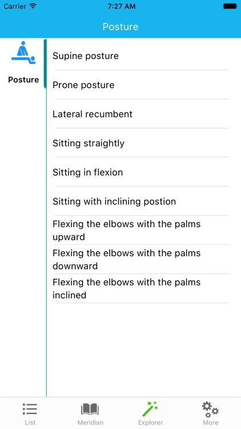The height and width of the screenshot is (429, 241).
Task: Tap the 7:27 AM clock in status bar
Action: 121,6
